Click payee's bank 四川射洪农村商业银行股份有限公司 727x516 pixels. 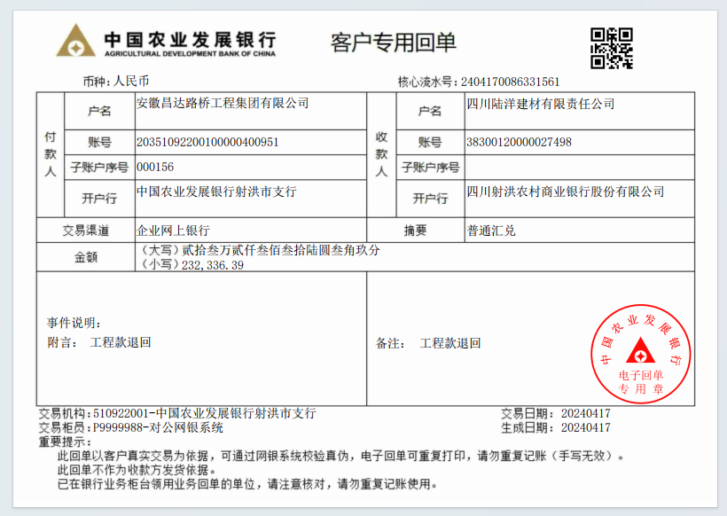click(x=565, y=192)
